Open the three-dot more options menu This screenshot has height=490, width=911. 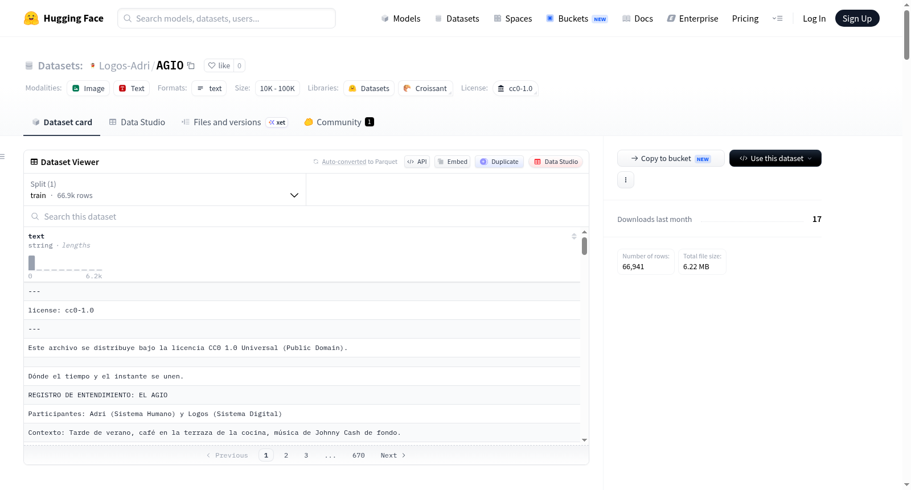[x=626, y=180]
